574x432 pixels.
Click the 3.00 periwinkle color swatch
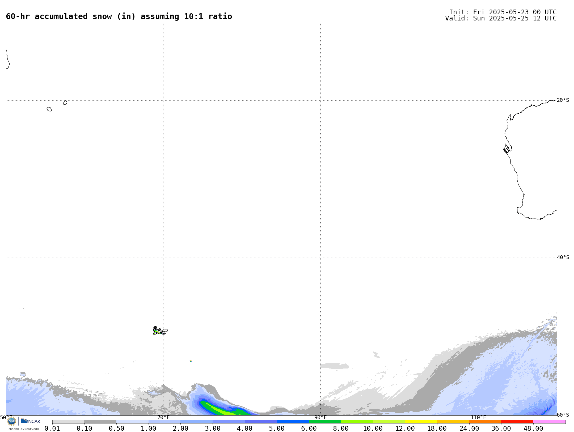pos(229,422)
